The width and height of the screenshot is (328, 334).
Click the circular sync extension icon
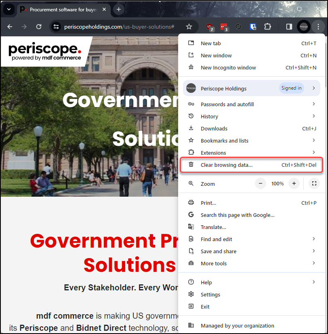click(238, 27)
